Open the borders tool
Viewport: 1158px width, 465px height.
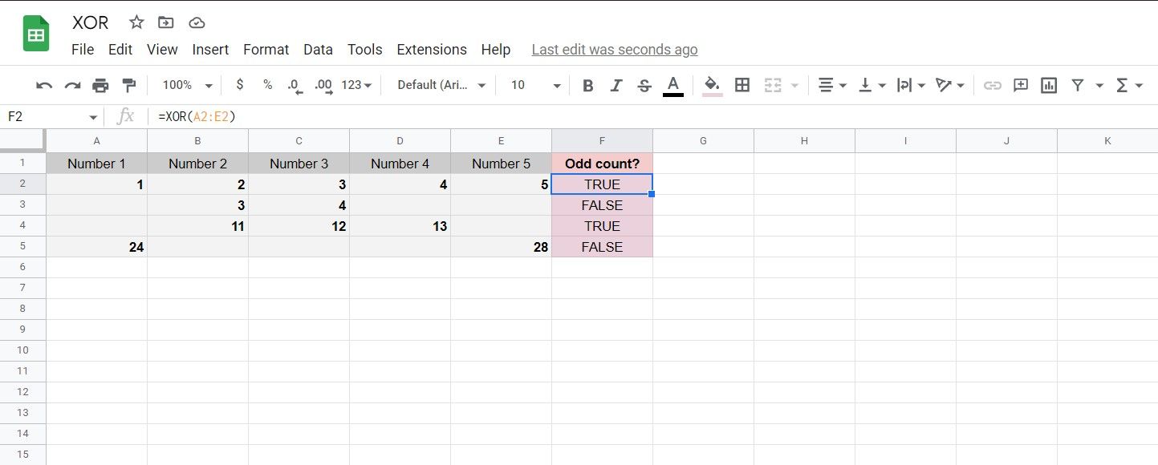742,85
